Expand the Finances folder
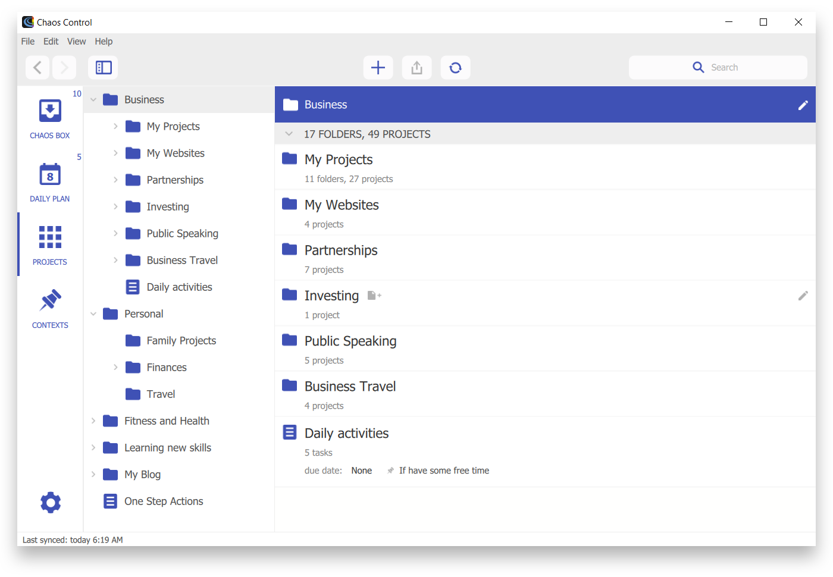The height and width of the screenshot is (577, 833). tap(115, 368)
